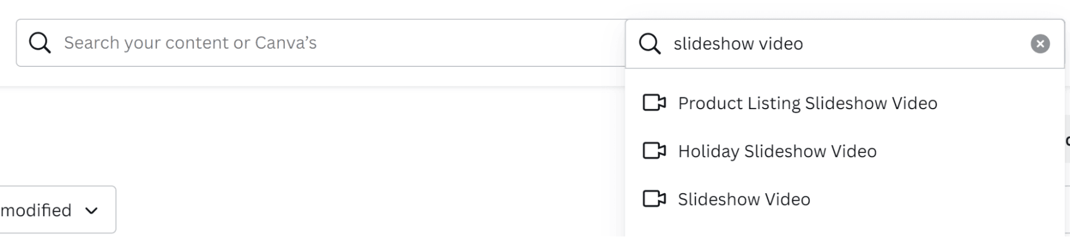Image resolution: width=1070 pixels, height=237 pixels.
Task: Click the video icon beside the plain Slideshow Video suggestion
Action: (654, 199)
